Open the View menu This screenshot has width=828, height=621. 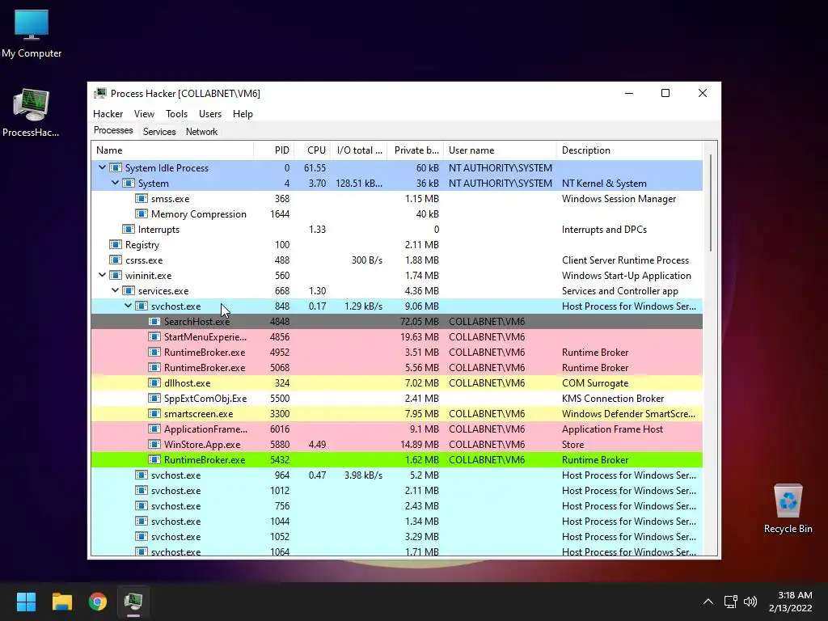(144, 113)
